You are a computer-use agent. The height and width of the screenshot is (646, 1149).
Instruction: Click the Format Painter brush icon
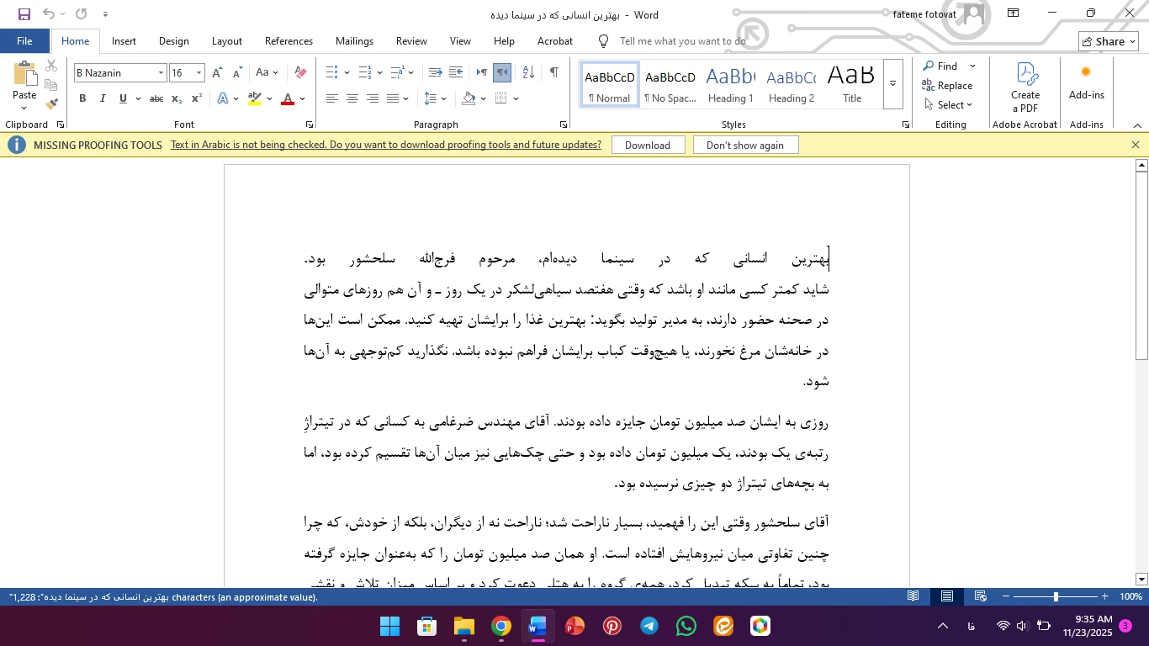51,104
